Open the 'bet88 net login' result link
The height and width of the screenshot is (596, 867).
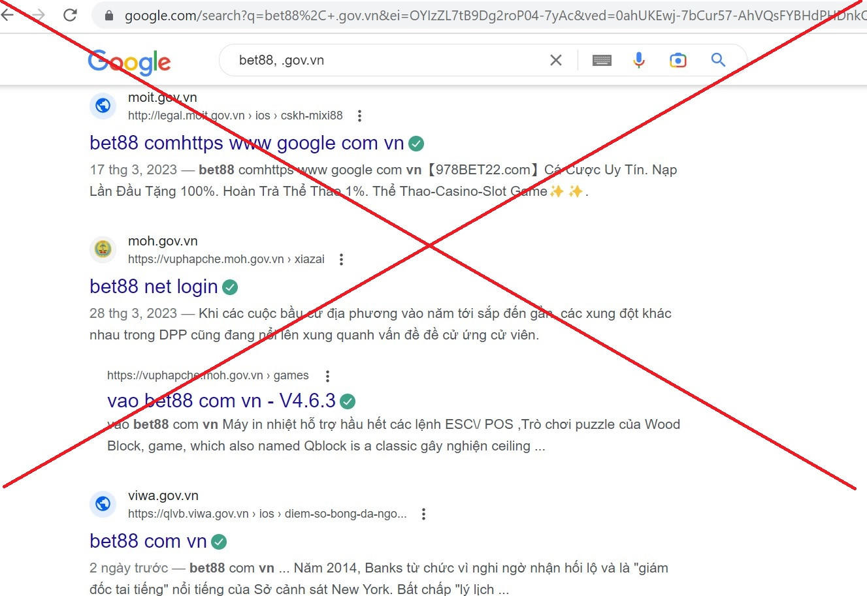coord(154,287)
